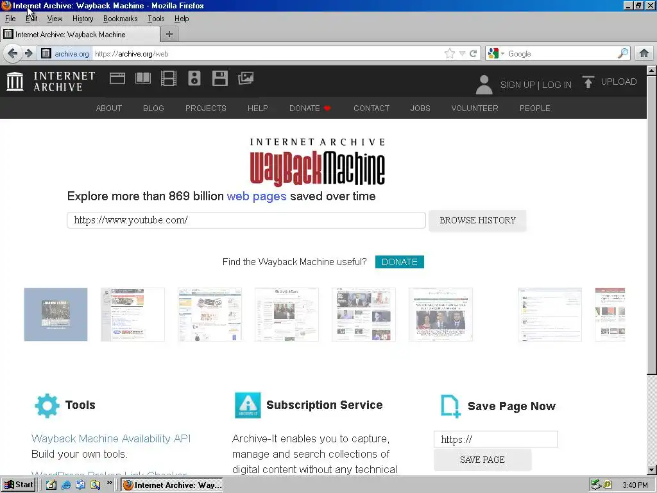
Task: Open the Texts book icon
Action: click(x=143, y=78)
